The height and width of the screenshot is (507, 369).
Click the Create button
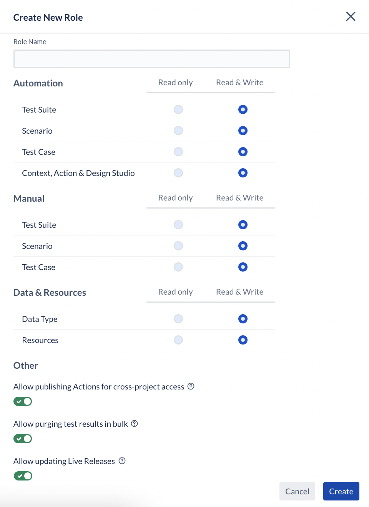coord(341,491)
